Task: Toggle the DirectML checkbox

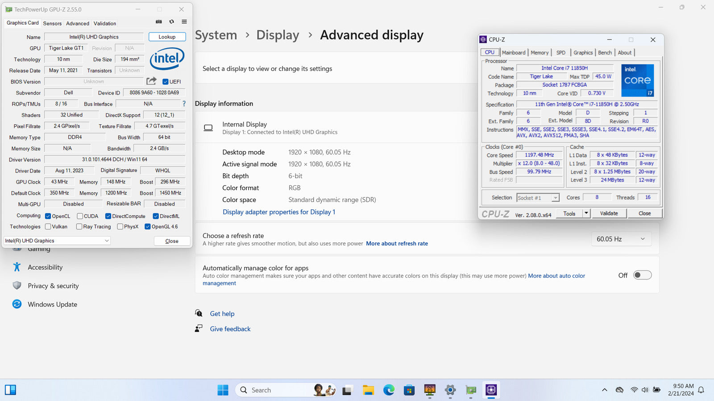Action: coord(156,216)
